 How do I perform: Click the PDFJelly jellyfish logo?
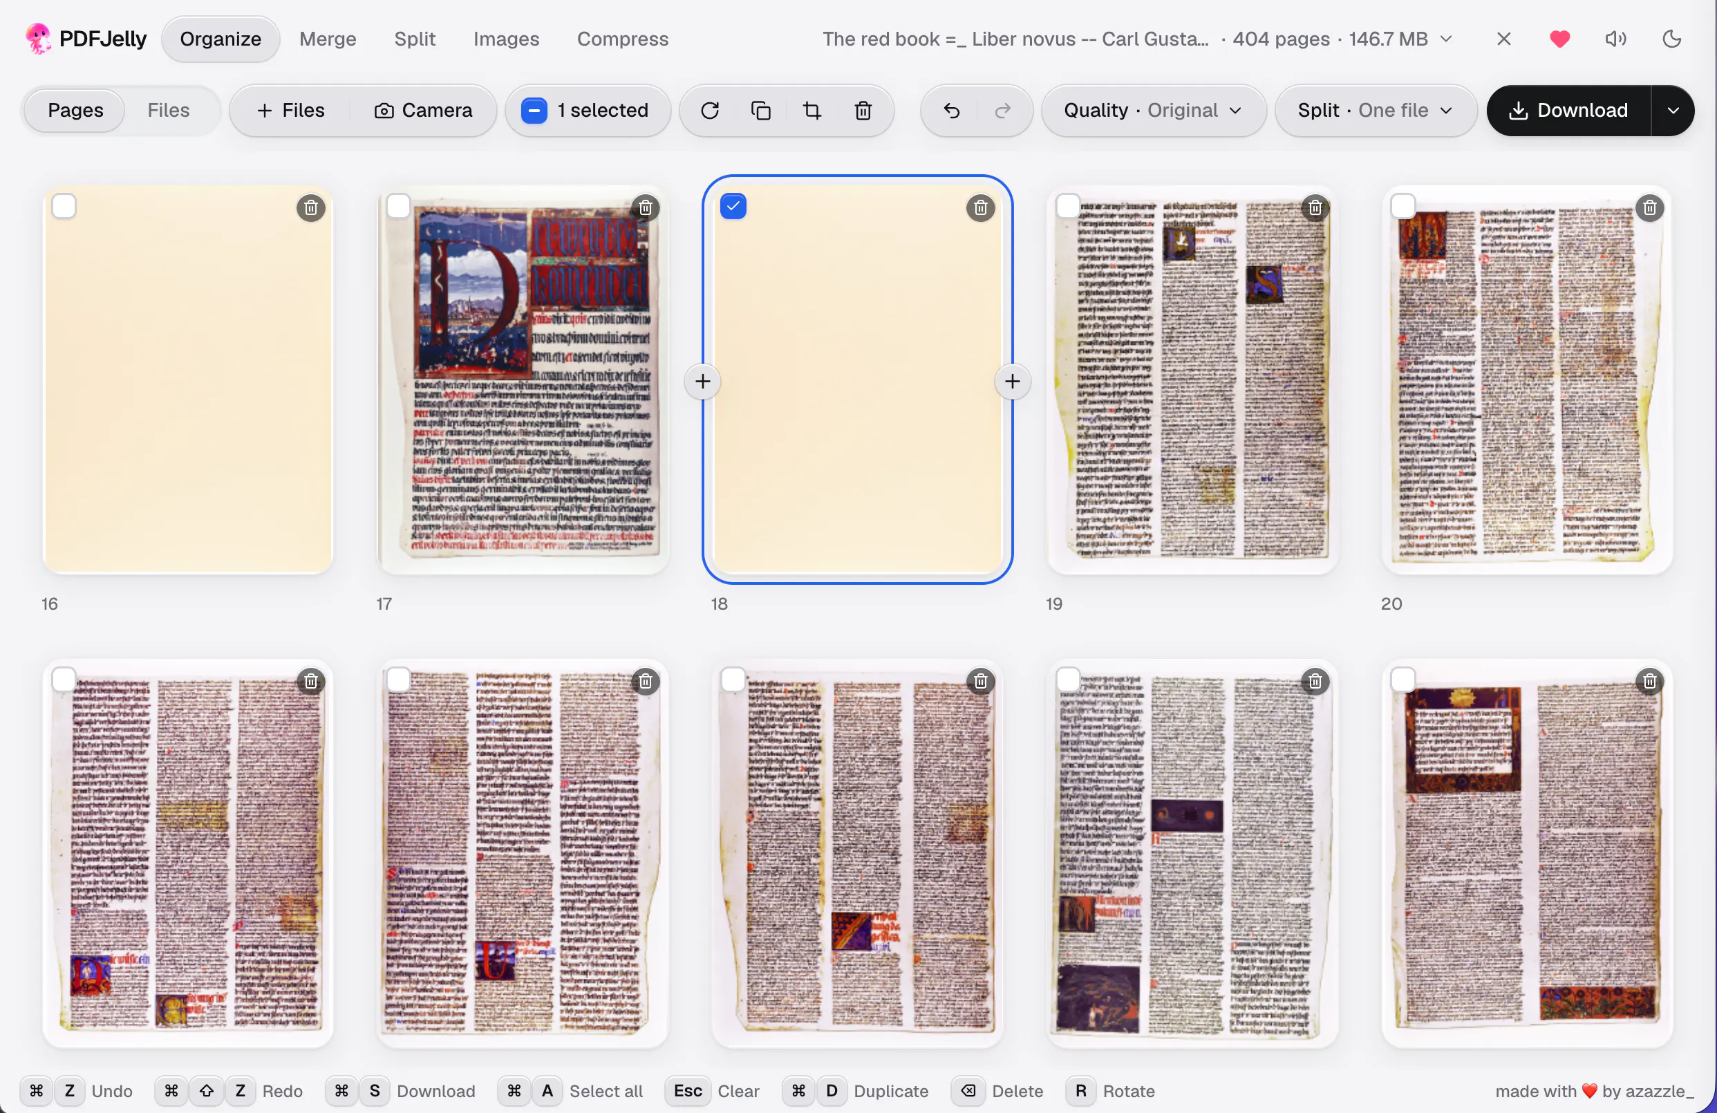(37, 39)
